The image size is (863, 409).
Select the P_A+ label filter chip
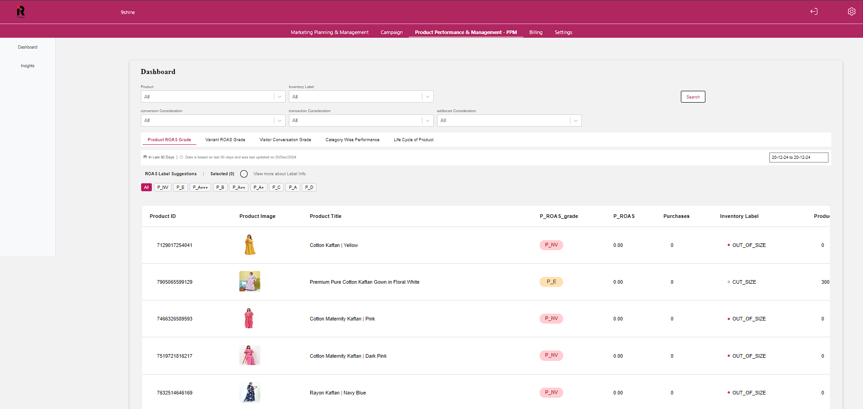pos(259,187)
